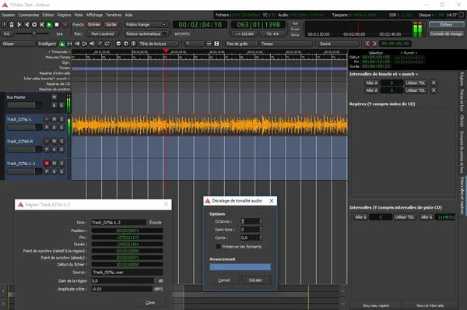The width and height of the screenshot is (467, 310).
Task: Toggle Punch Sortie button
Action: pos(111,24)
